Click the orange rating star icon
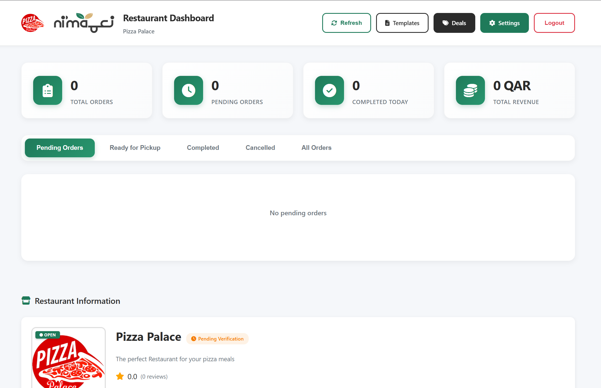601x388 pixels. point(120,376)
